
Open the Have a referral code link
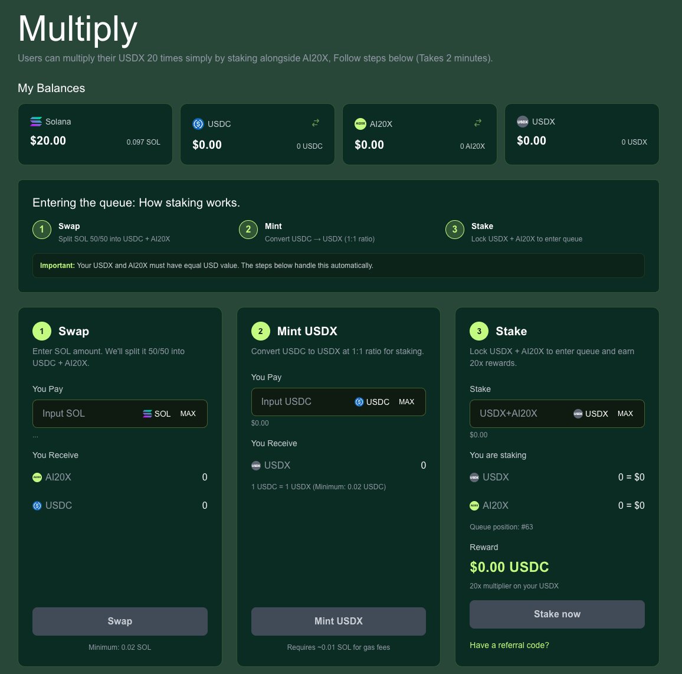click(509, 645)
